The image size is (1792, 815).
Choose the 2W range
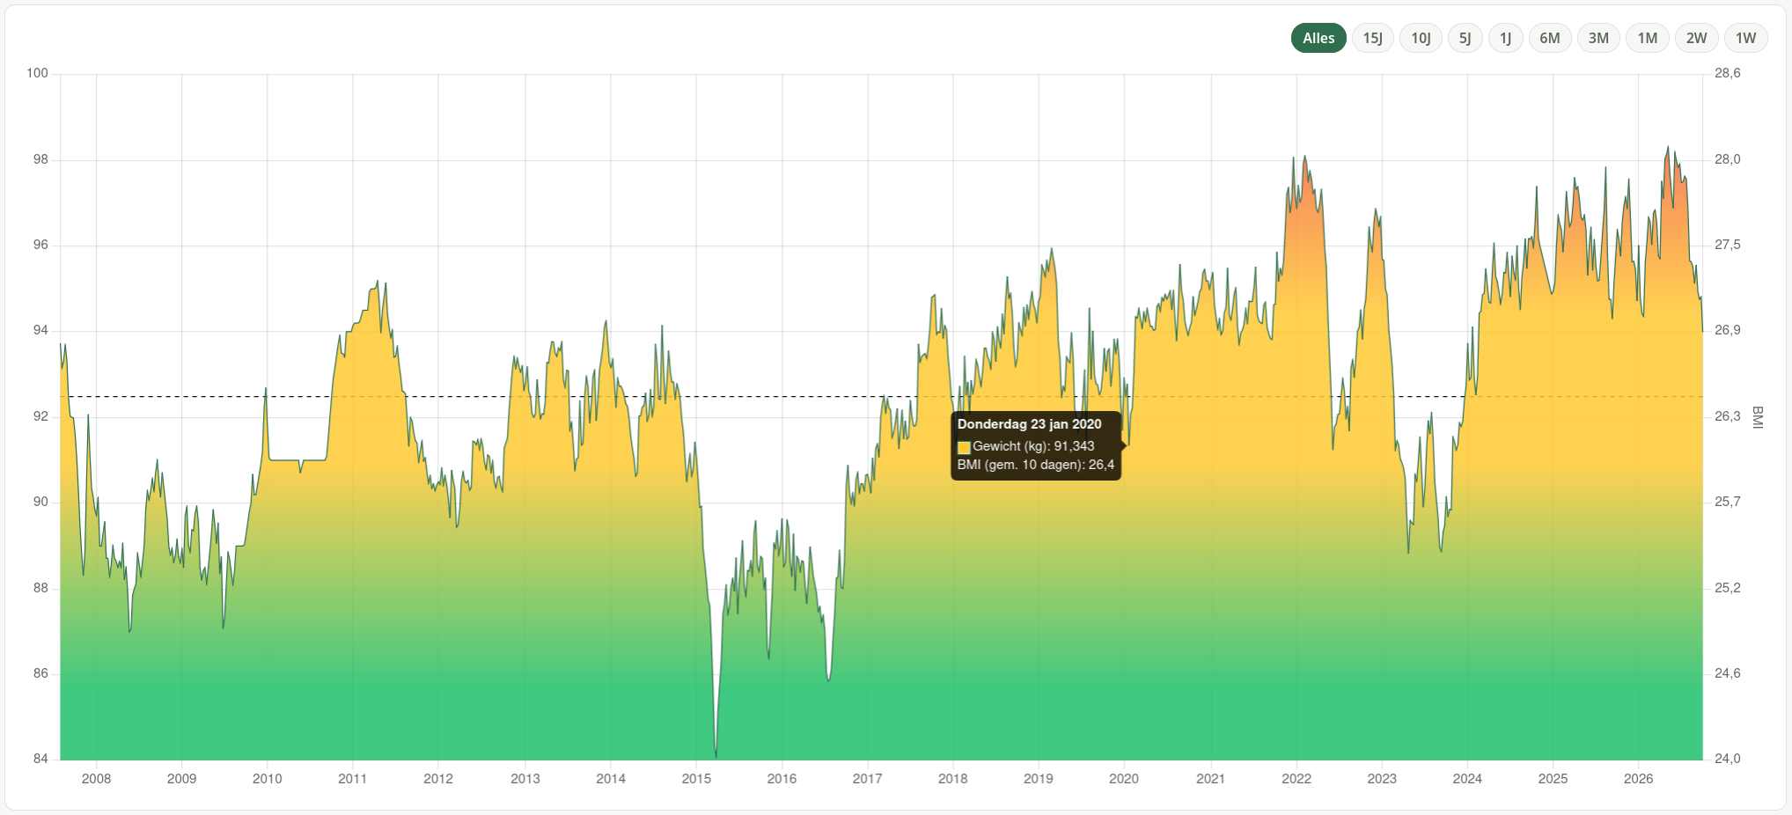(1696, 38)
